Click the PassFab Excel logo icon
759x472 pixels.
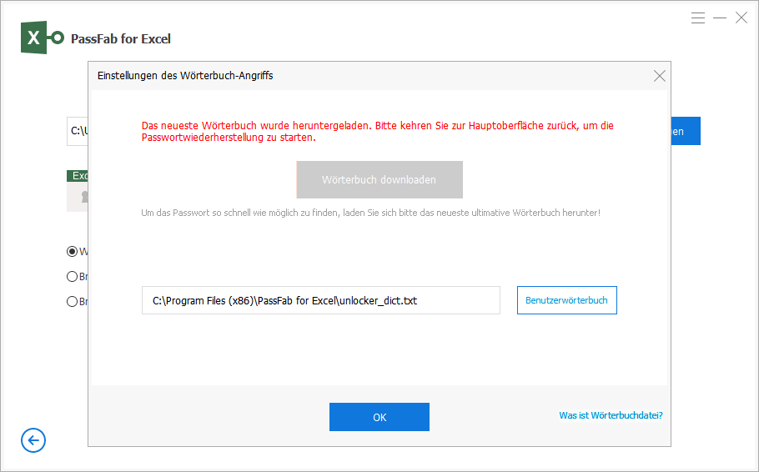pos(42,38)
